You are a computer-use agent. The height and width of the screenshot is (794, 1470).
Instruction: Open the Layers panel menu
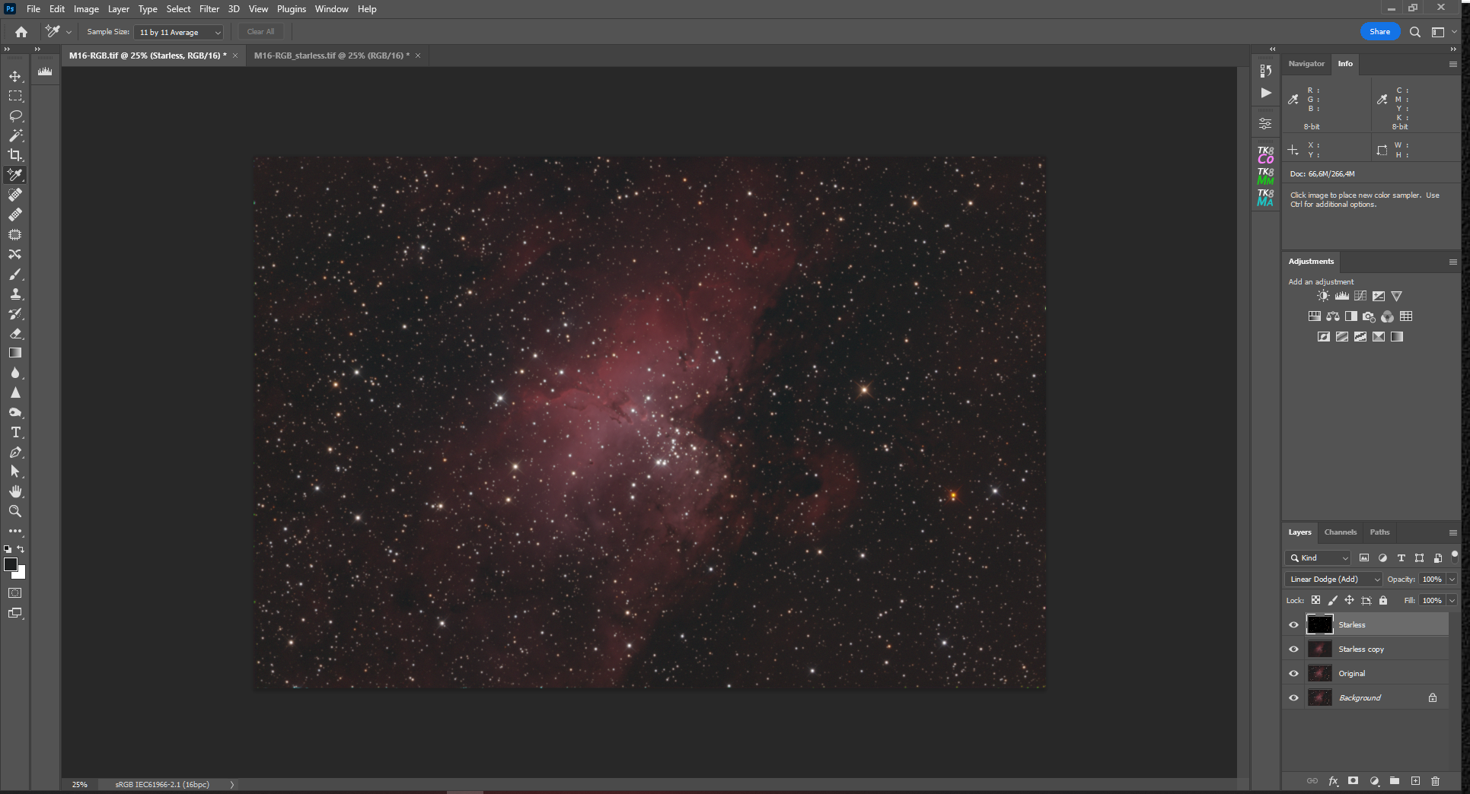pos(1452,532)
